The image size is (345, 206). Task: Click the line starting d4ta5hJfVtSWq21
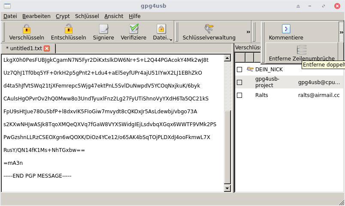(102, 86)
